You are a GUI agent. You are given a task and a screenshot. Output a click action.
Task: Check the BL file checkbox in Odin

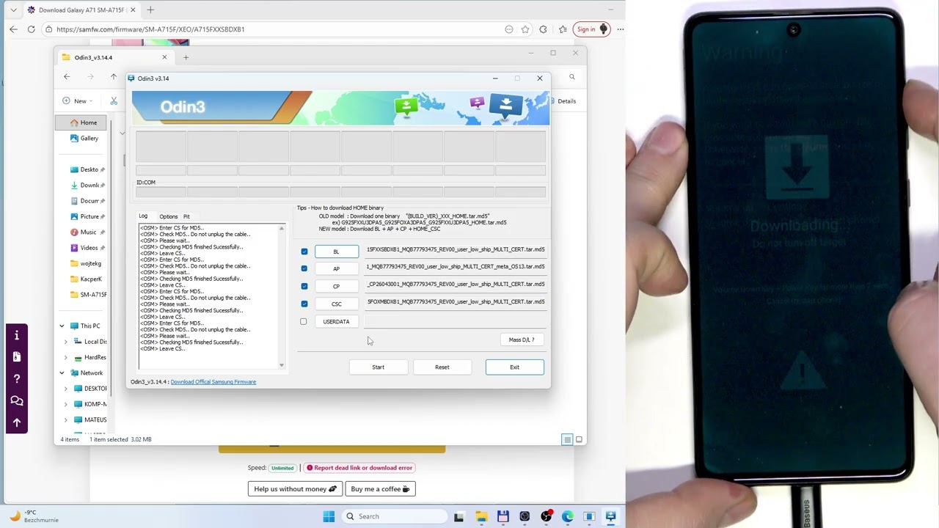(x=304, y=252)
